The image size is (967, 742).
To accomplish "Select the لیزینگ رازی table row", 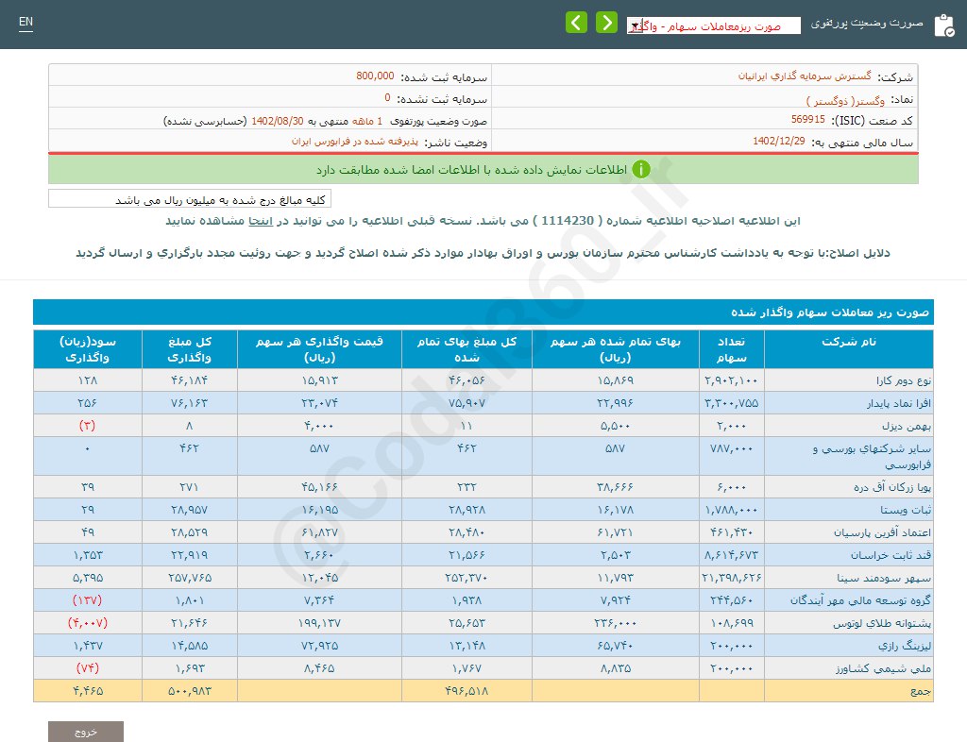I will point(848,645).
